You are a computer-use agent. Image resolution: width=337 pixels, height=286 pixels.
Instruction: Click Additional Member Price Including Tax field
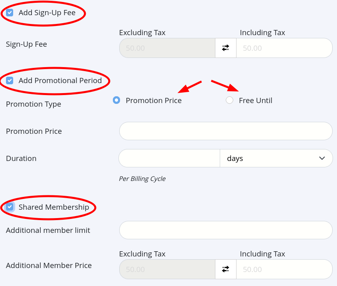(x=284, y=269)
